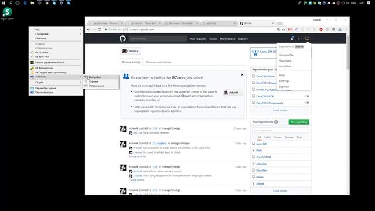Viewport: 375px width, 211px height.
Task: Open Explore in GitHub header
Action: coord(243,39)
